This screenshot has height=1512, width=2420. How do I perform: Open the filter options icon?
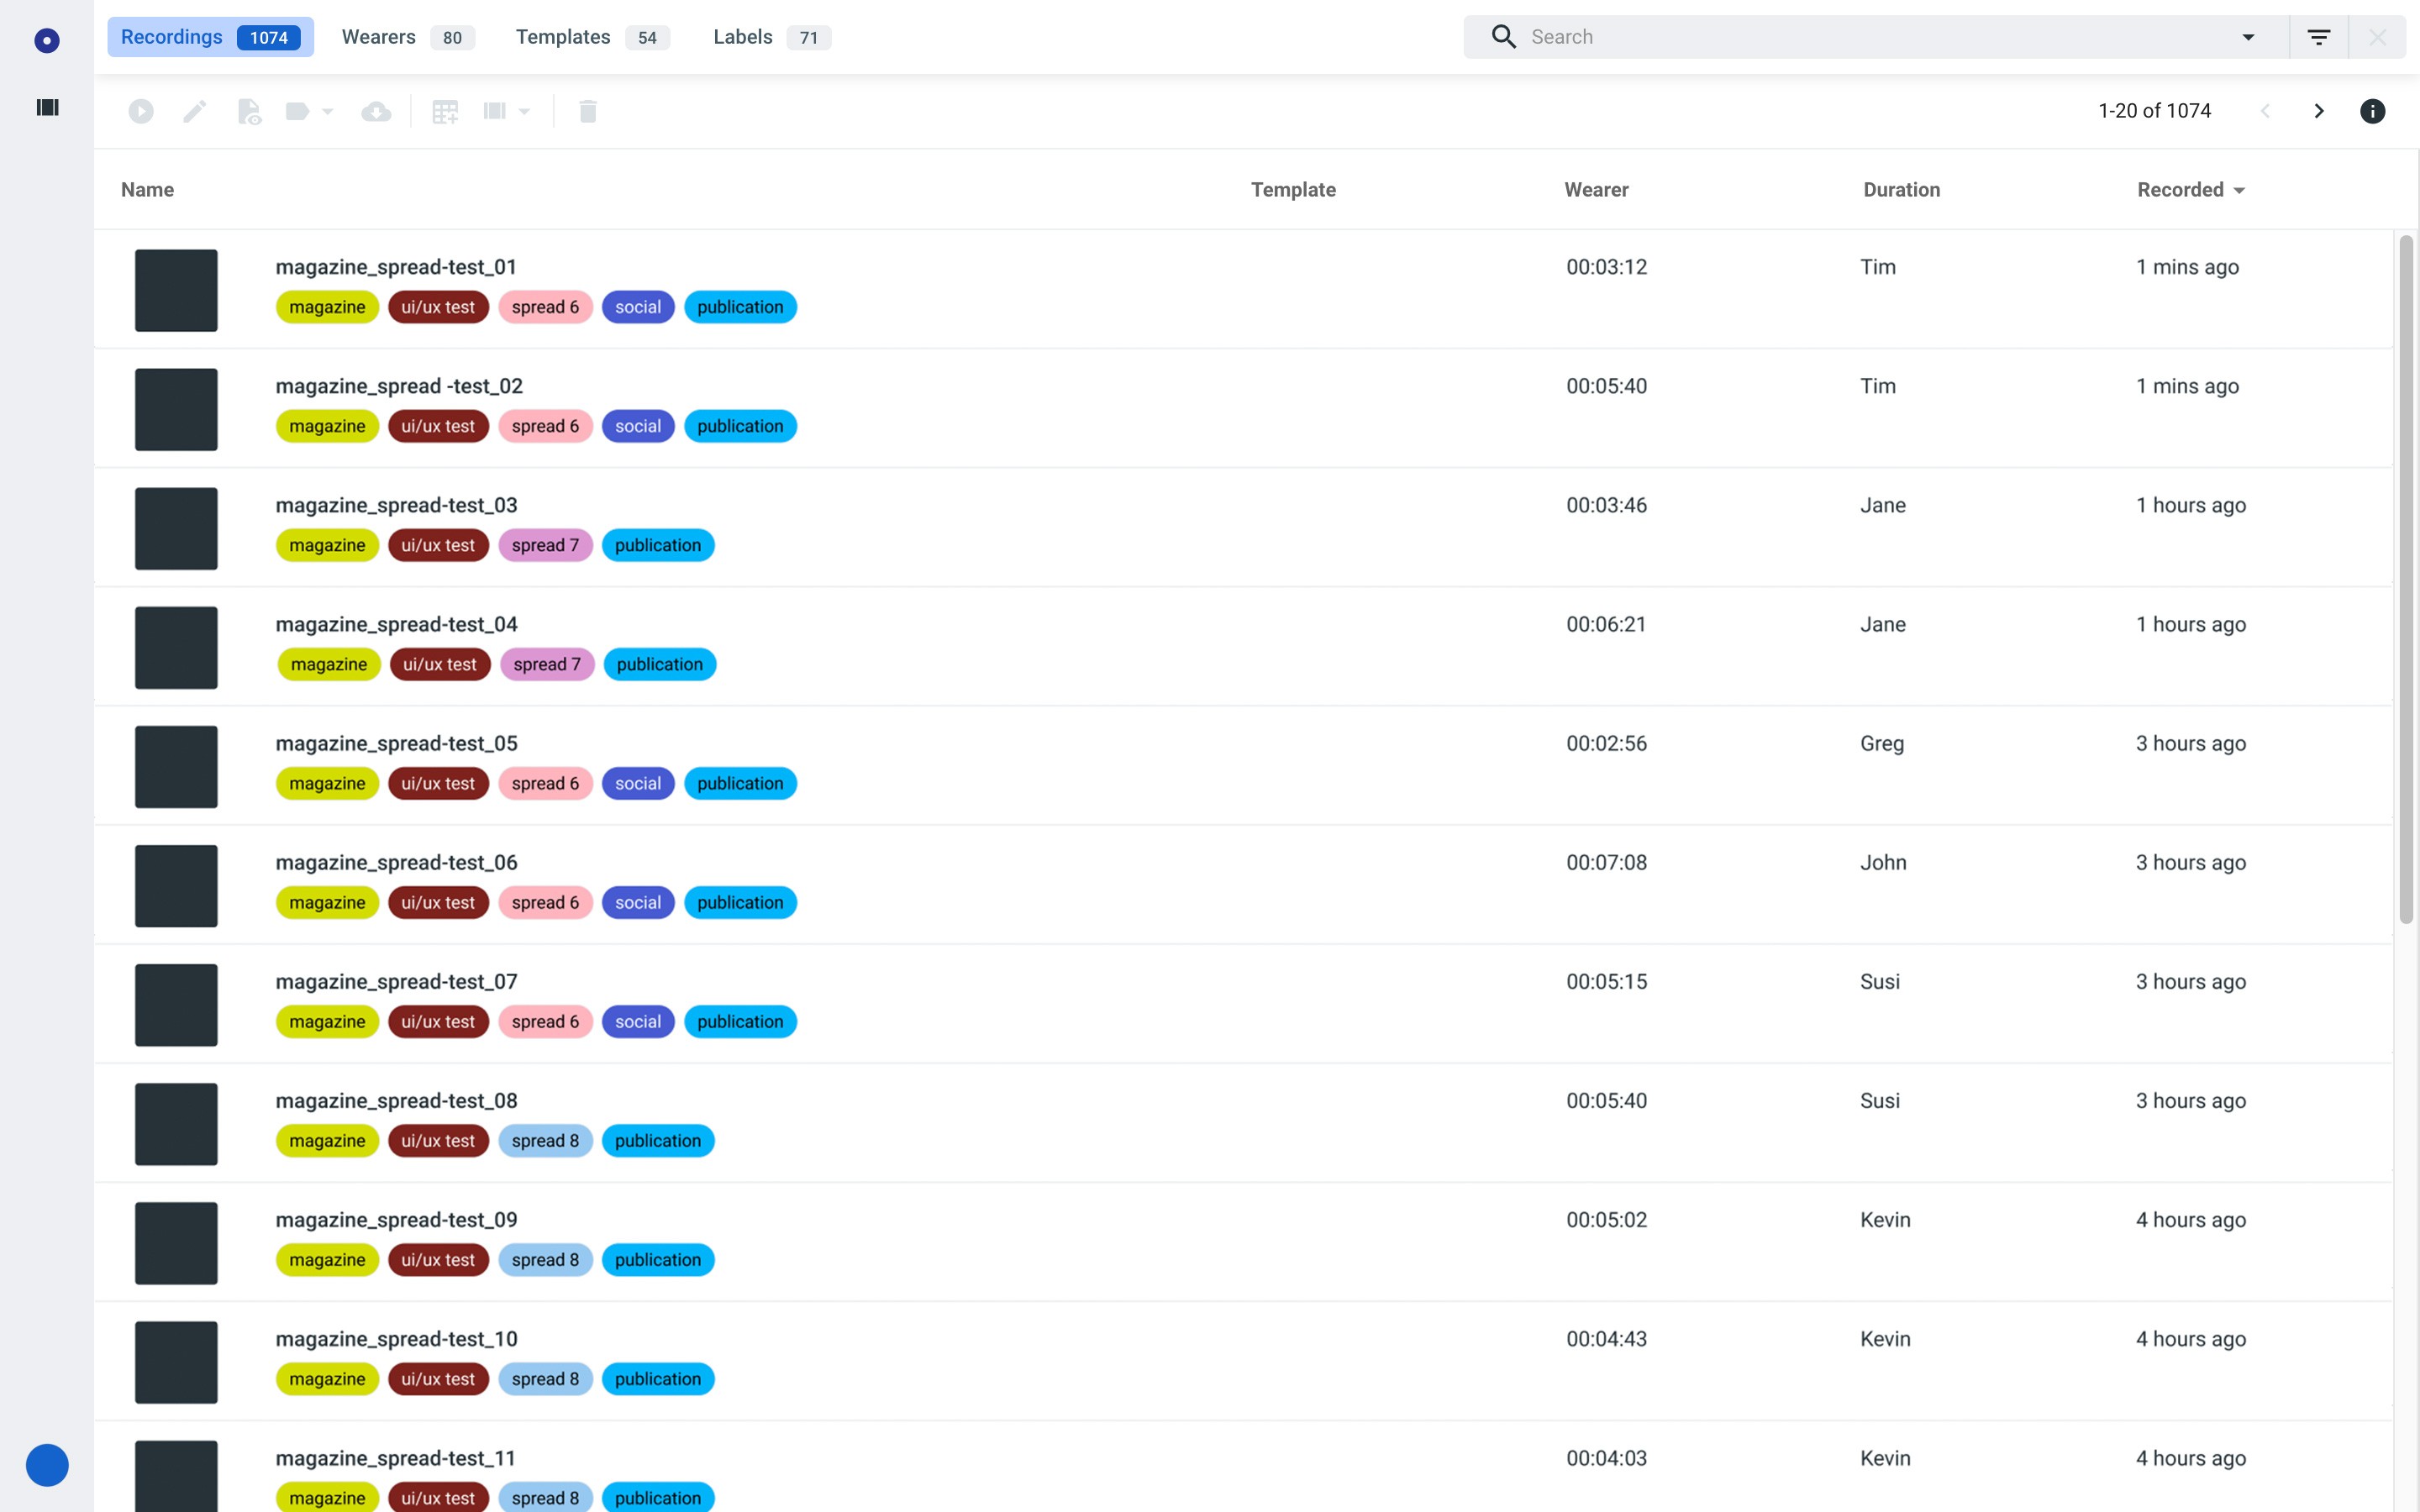pyautogui.click(x=2318, y=37)
